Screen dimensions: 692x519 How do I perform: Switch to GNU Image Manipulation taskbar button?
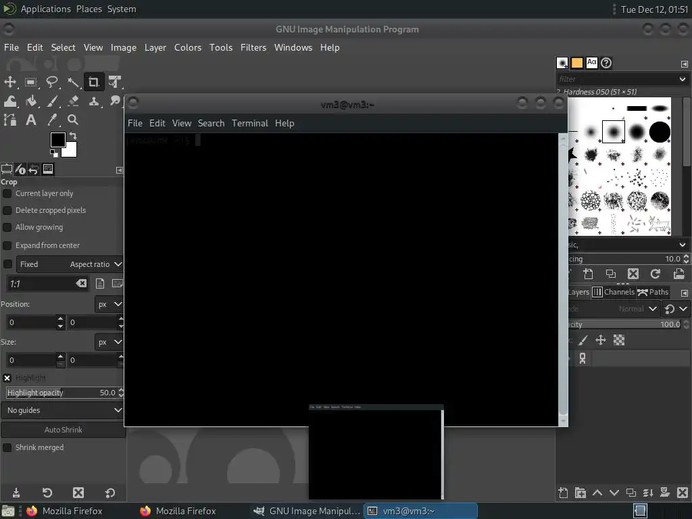(x=309, y=511)
